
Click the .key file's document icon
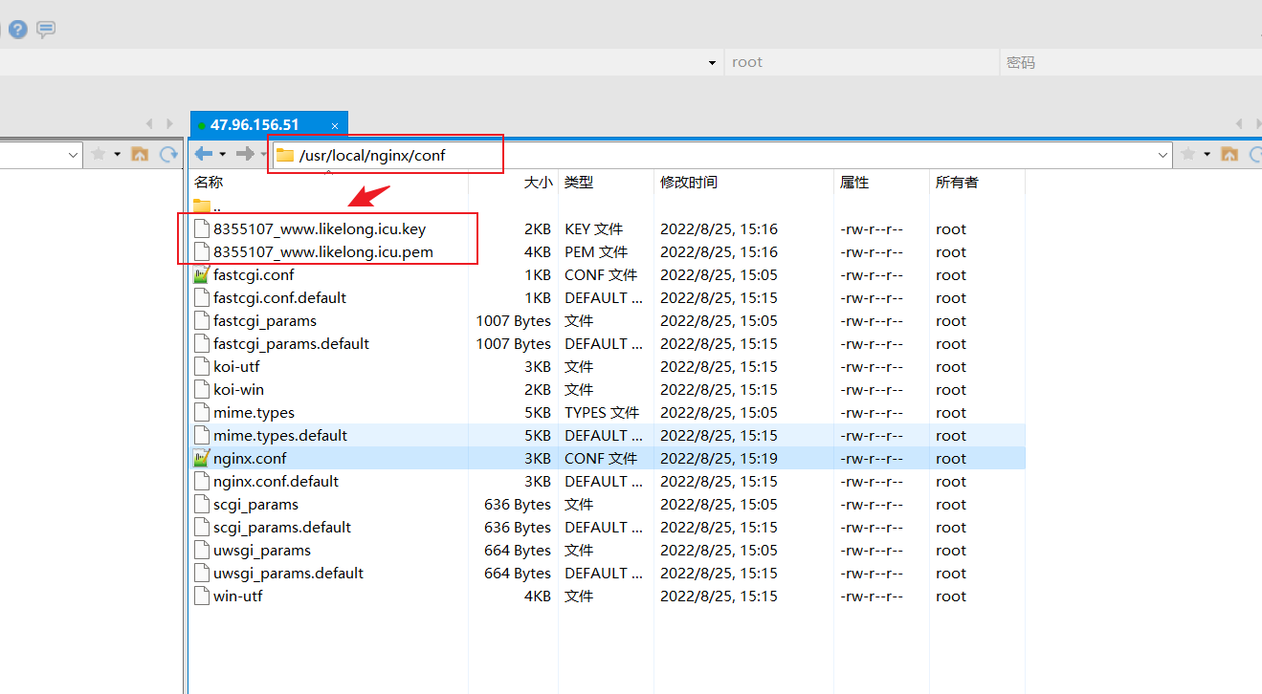(201, 228)
